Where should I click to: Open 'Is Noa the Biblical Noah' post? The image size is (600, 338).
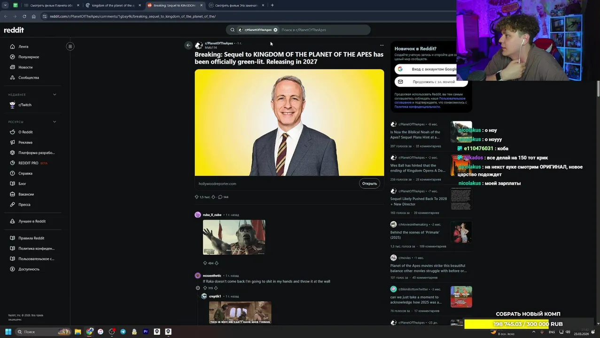coord(415,135)
